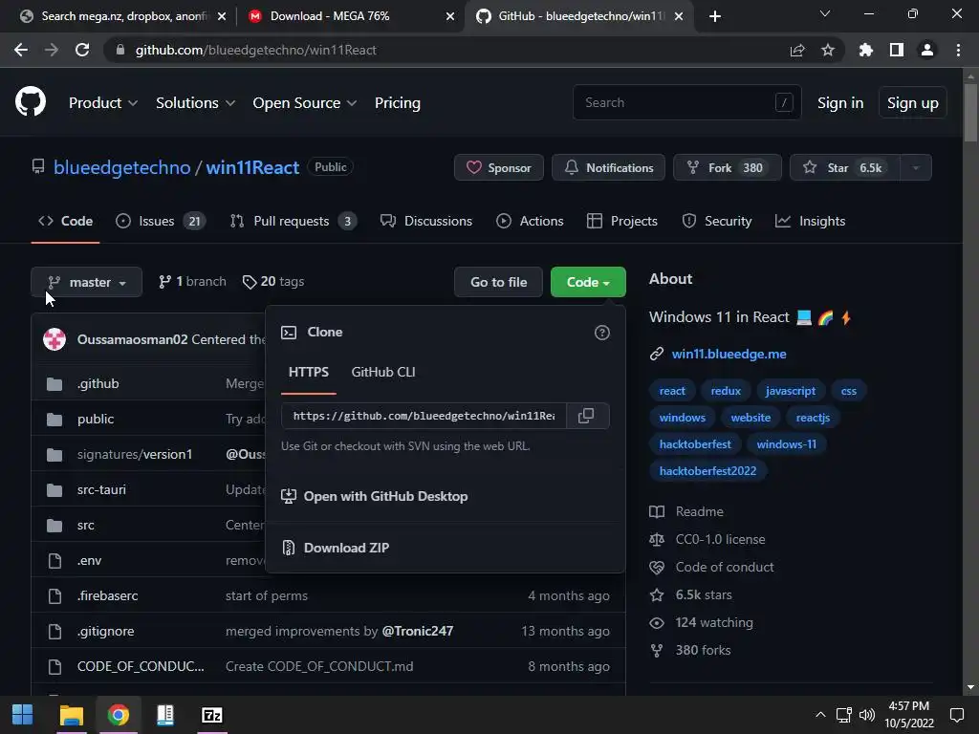Open the GitHub home logo

tap(30, 102)
